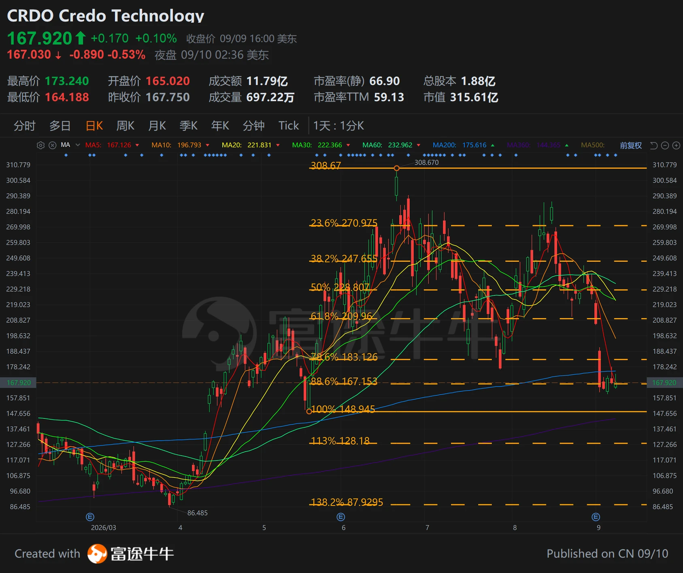Open the Tick chart tab
The image size is (683, 573).
click(289, 126)
